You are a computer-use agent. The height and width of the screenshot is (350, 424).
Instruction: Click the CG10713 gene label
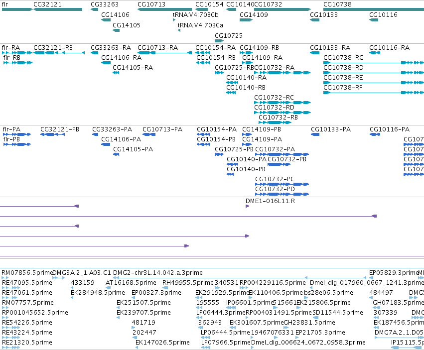(x=151, y=4)
